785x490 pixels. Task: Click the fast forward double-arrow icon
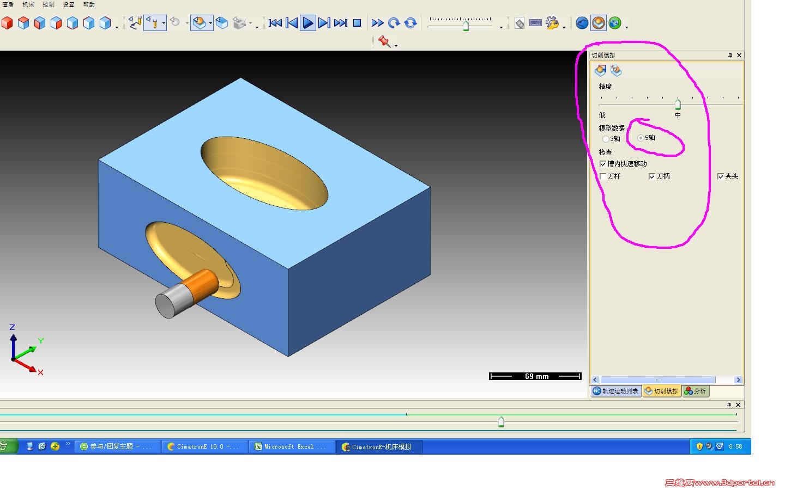click(377, 23)
